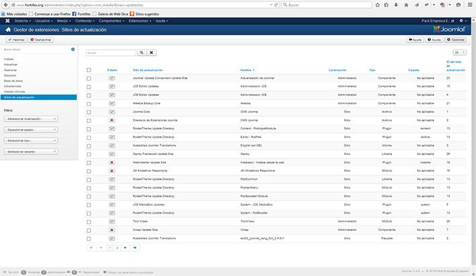This screenshot has width=476, height=276.
Task: Go to page 2 in pagination
Action: (x=117, y=248)
